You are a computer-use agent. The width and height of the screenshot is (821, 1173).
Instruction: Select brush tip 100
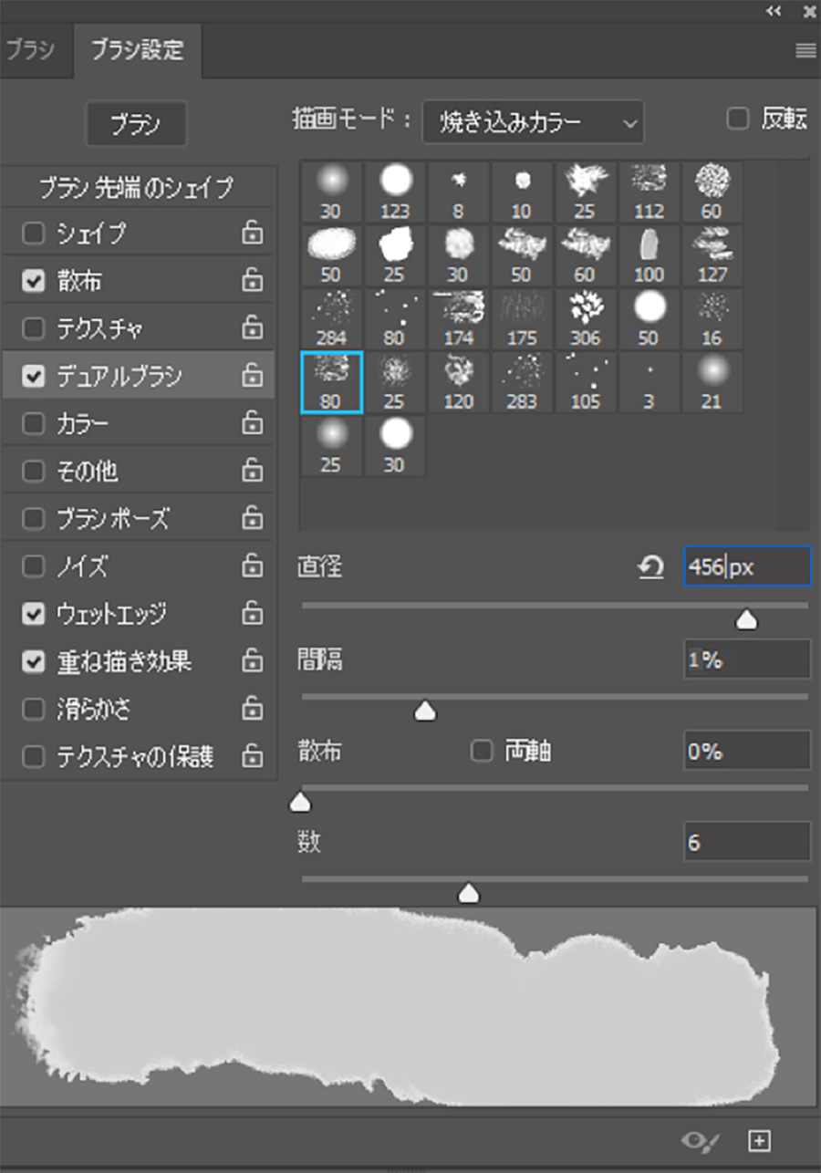(x=649, y=255)
